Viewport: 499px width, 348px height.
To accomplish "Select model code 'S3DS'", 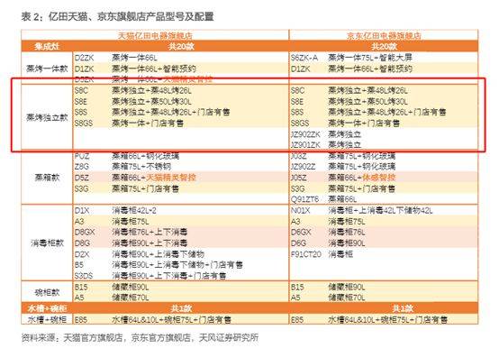I will coord(84,276).
